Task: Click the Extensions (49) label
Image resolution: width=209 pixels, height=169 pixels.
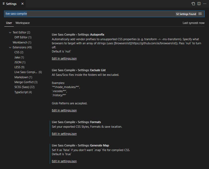Action: 22,47
